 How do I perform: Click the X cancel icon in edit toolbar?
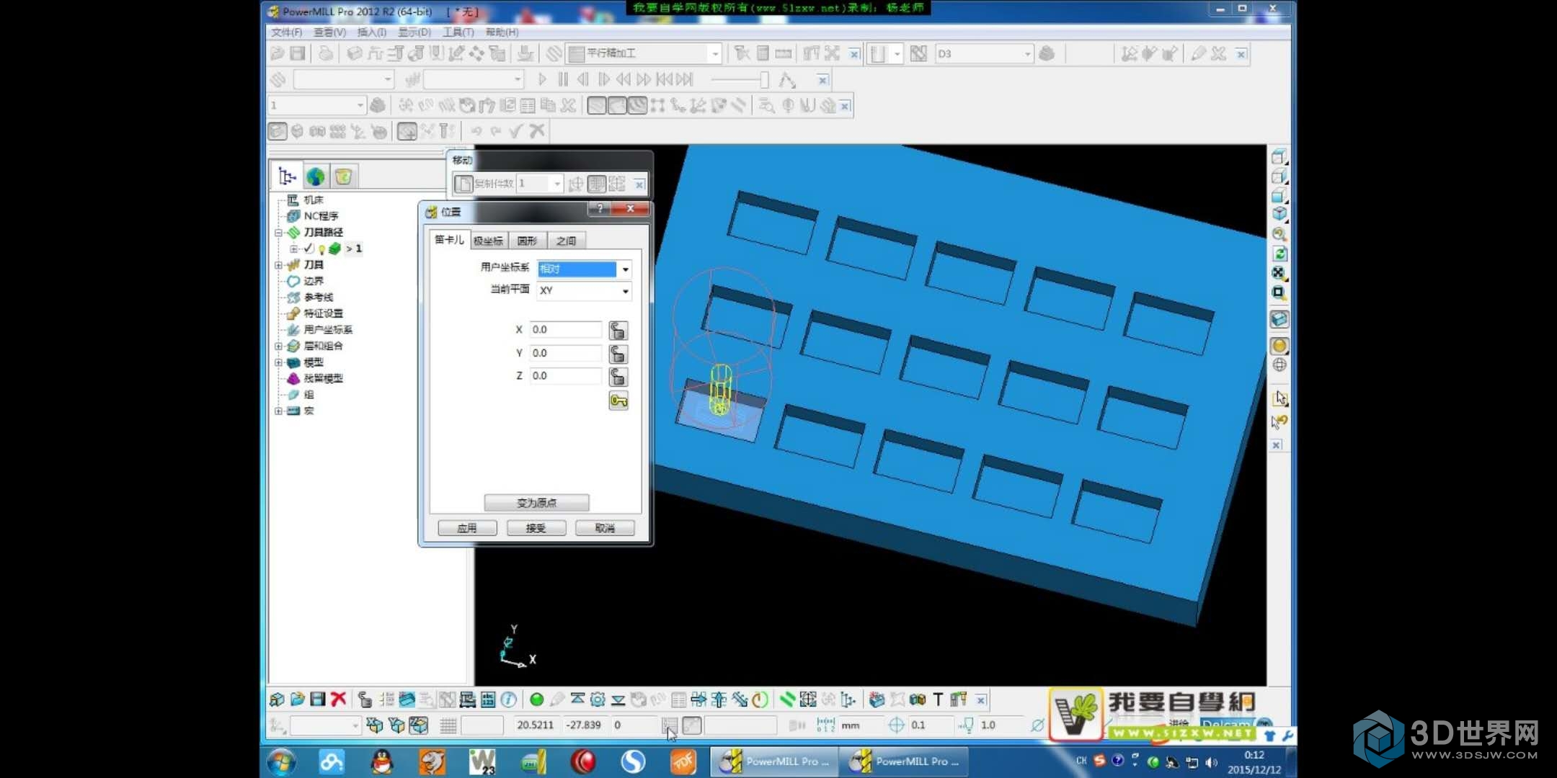536,131
